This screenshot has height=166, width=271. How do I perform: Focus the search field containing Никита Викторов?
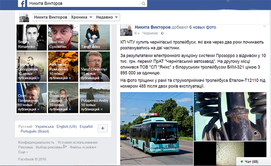pyautogui.click(x=87, y=3)
